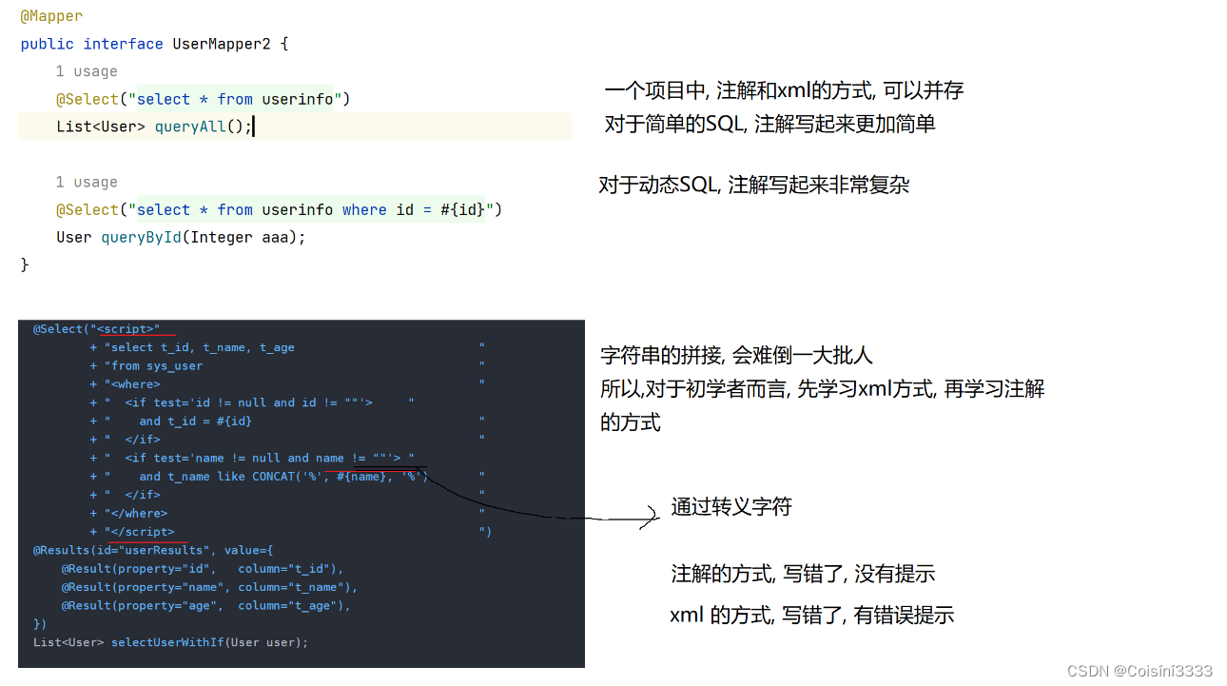This screenshot has width=1227, height=686.
Task: Click the @Result property="id" column="t_id" line
Action: click(203, 568)
